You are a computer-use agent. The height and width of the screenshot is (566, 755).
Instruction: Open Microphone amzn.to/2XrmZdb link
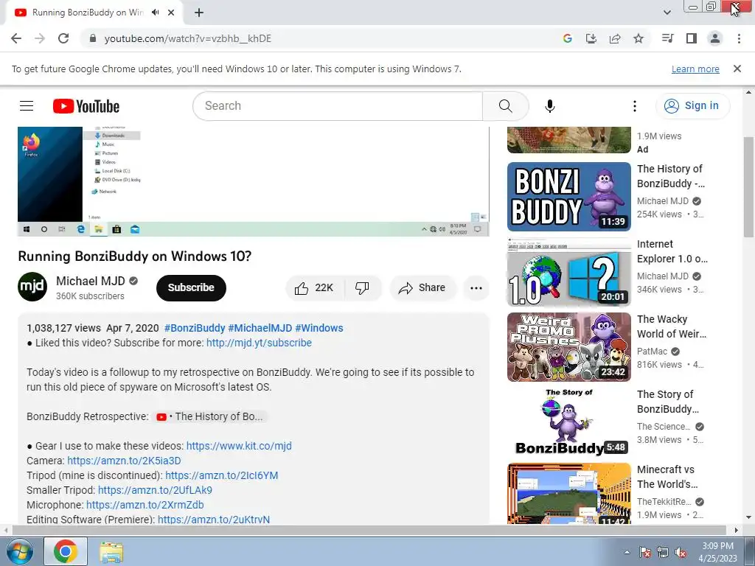[145, 505]
